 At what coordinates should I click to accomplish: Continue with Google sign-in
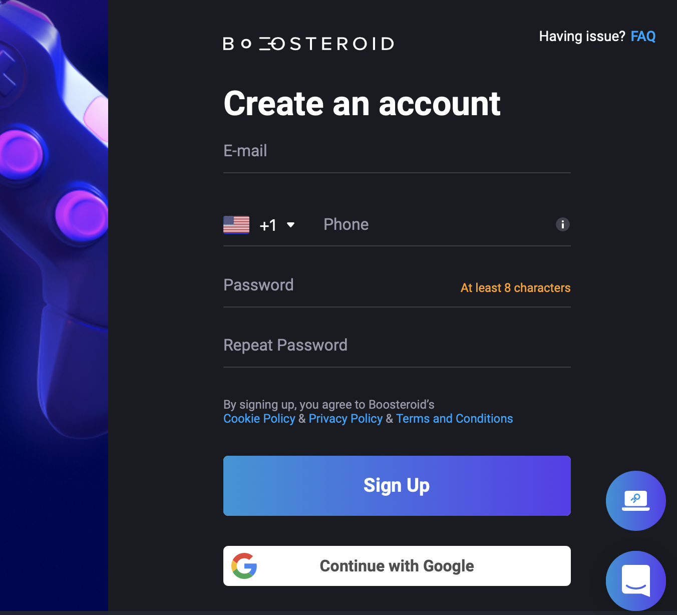[x=397, y=566]
